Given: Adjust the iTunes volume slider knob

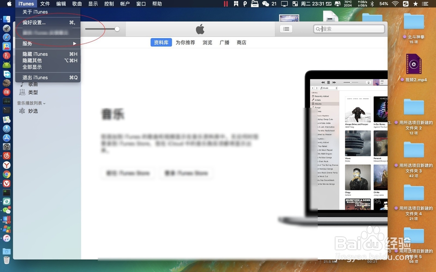Looking at the screenshot, I should (117, 29).
